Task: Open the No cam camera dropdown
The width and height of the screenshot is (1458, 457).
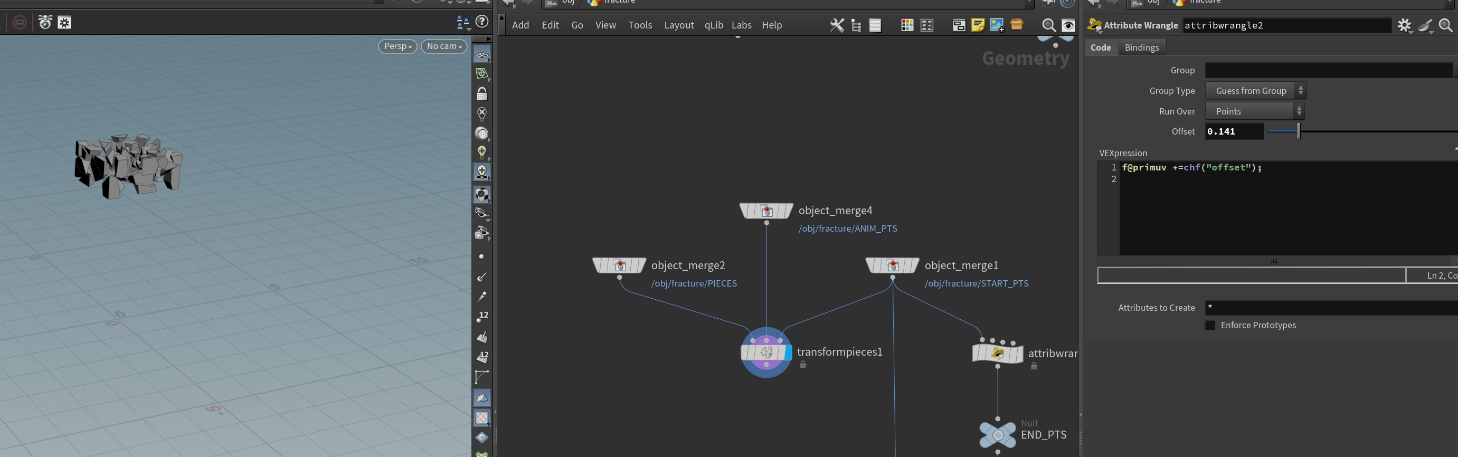Action: coord(444,46)
